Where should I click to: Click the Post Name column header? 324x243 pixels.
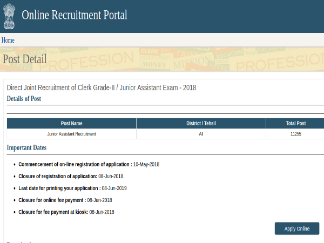[x=71, y=124]
